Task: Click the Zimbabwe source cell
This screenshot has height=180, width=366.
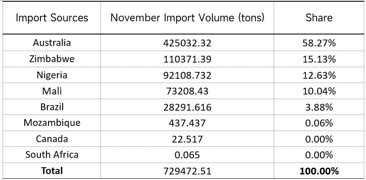Action: point(52,59)
